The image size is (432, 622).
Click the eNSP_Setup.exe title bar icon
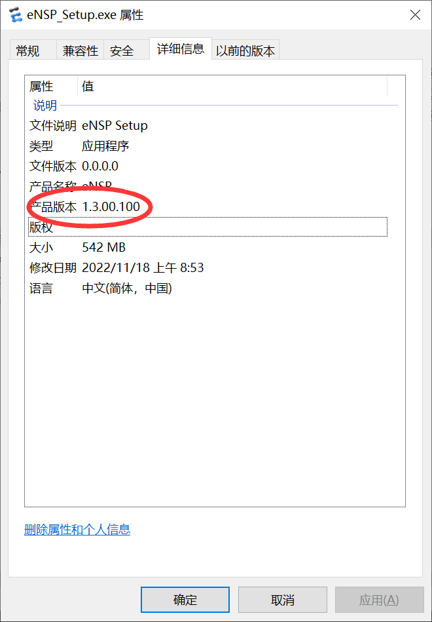coord(16,15)
